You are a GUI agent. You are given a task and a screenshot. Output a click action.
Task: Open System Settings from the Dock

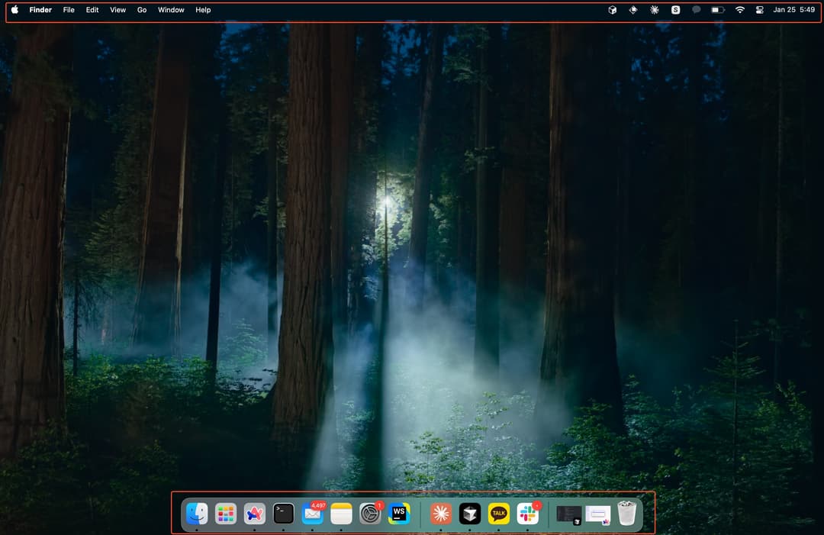pos(371,514)
